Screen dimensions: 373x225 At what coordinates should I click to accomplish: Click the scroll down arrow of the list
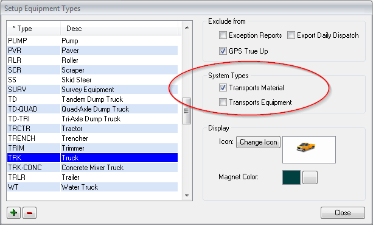click(187, 196)
